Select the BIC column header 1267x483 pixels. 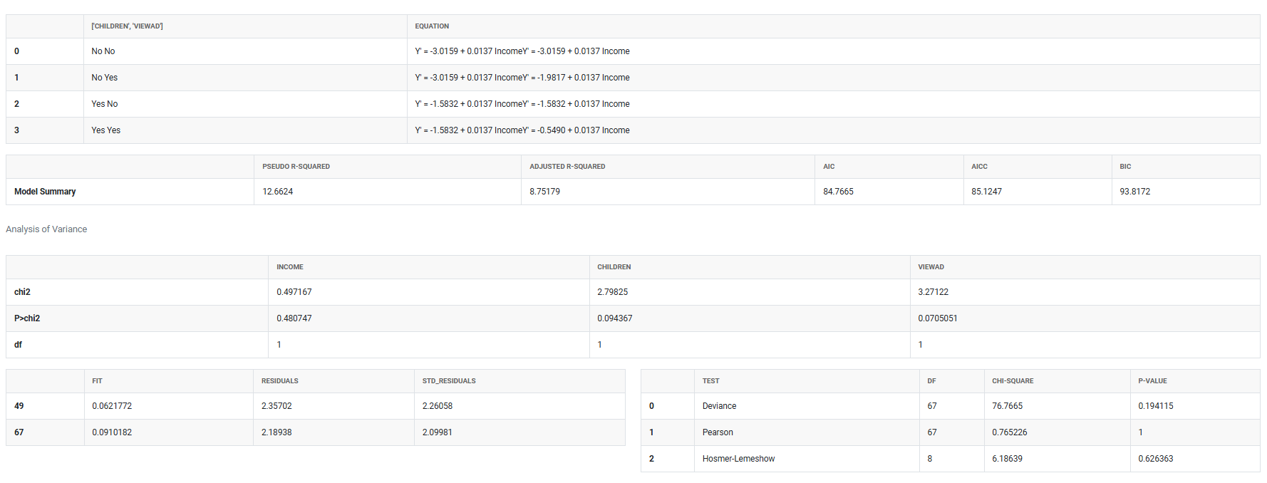(x=1125, y=167)
